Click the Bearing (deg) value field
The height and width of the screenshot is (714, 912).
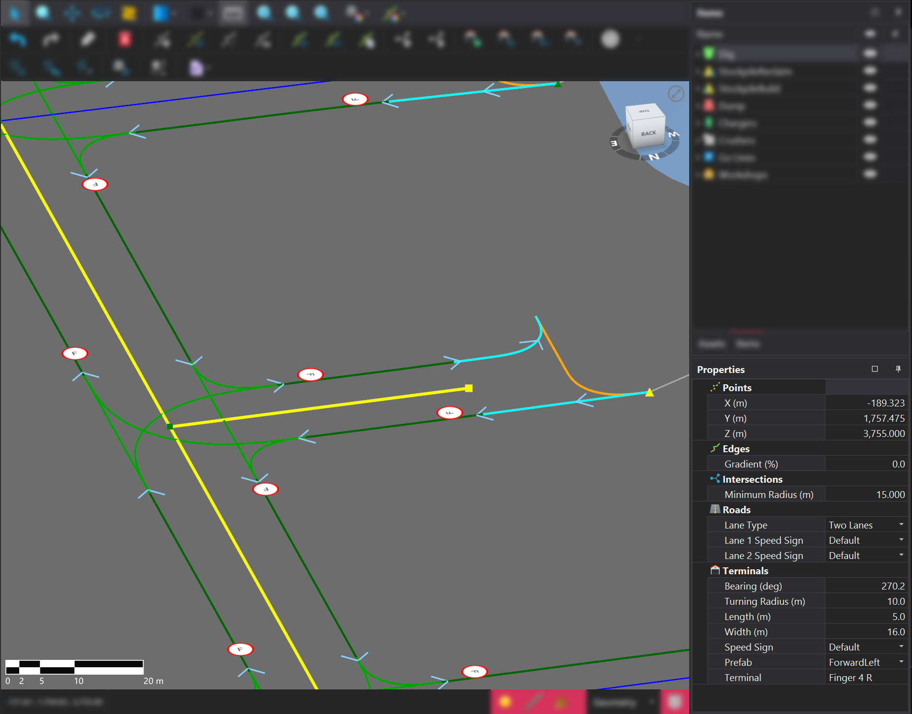coord(866,586)
